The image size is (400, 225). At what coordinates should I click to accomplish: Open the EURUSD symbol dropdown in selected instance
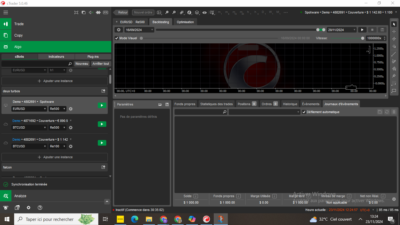(x=29, y=109)
